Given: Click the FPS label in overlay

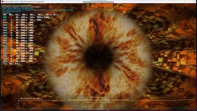Looking at the screenshot, I should 5,15.
